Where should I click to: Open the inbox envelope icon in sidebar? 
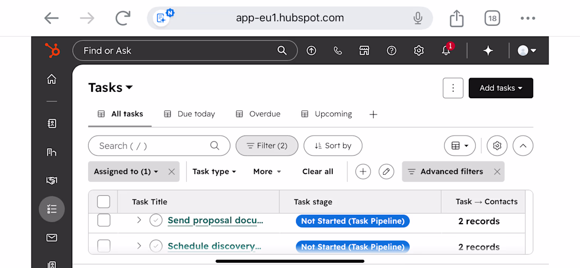pyautogui.click(x=52, y=237)
